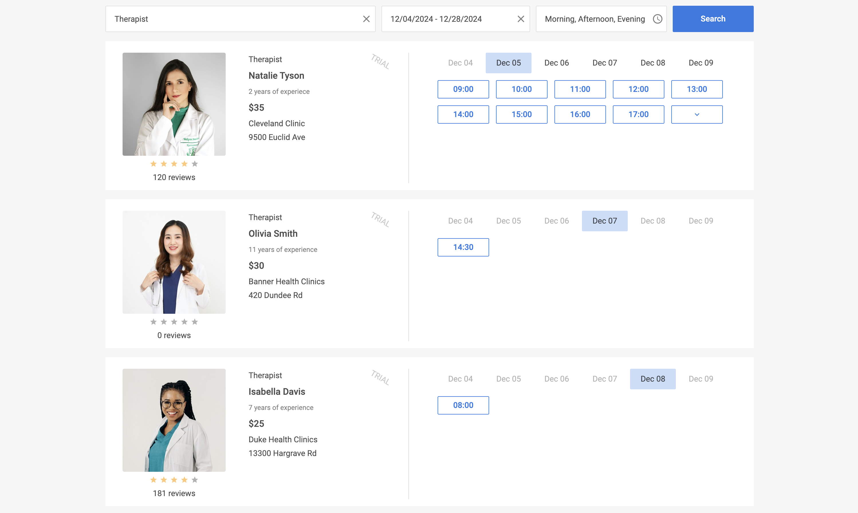The width and height of the screenshot is (858, 513).
Task: Click Olivia Smith's profile thumbnail
Action: [x=174, y=262]
